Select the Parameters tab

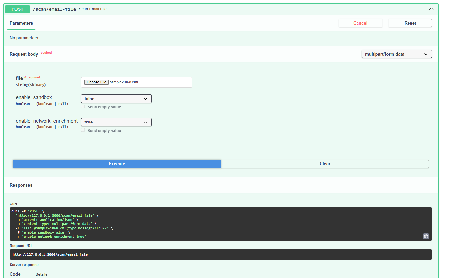pyautogui.click(x=21, y=23)
